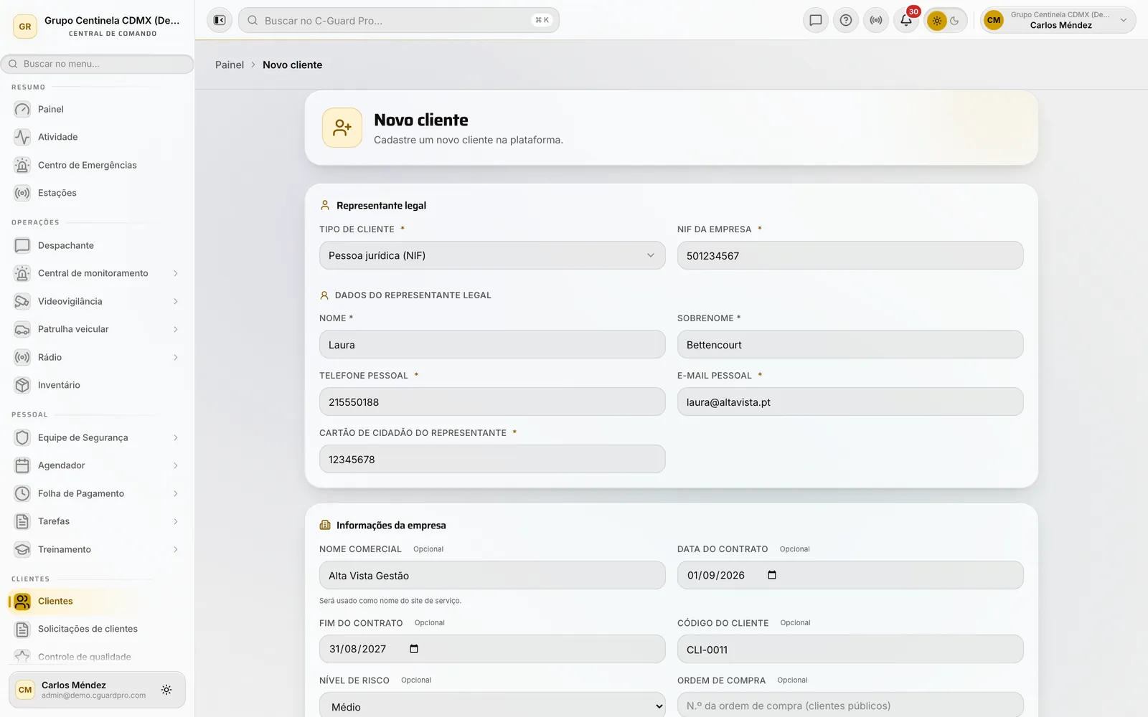Screen dimensions: 1148x717
Task: Open Carlos Méndez profile card in sidebar footer
Action: point(97,690)
